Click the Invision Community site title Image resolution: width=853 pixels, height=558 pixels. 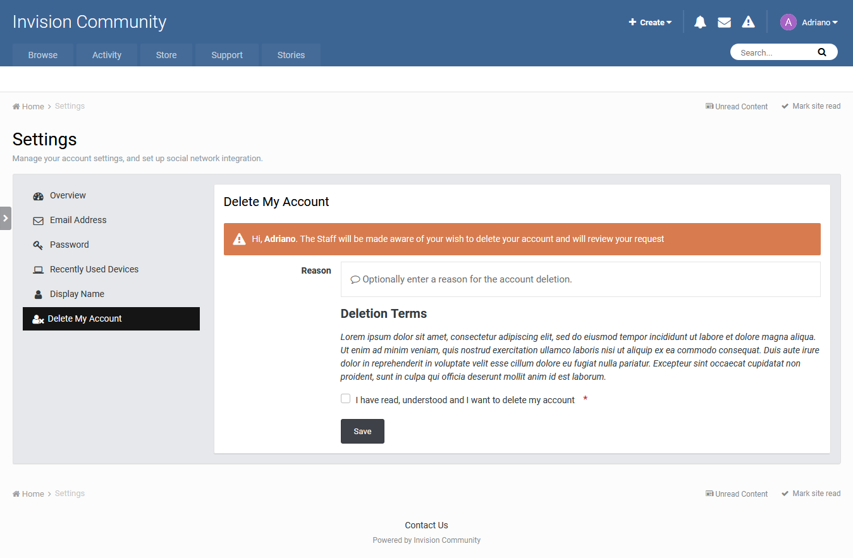tap(89, 22)
